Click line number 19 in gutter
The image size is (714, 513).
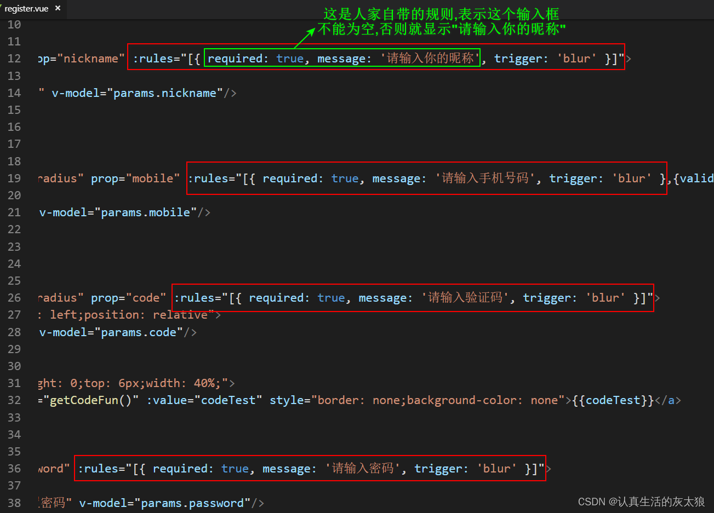(x=14, y=178)
